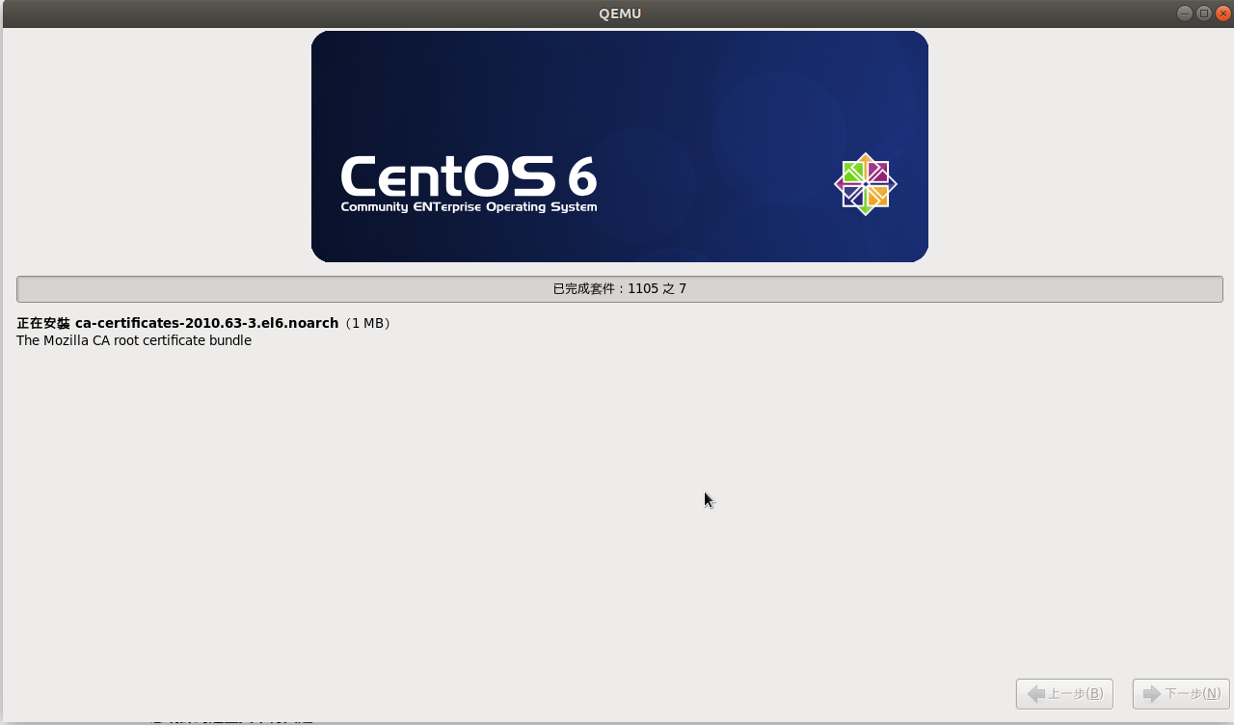Screen dimensions: 1234x725
Task: Click "The Mozilla CA root certificate bundle" description
Action: click(134, 341)
